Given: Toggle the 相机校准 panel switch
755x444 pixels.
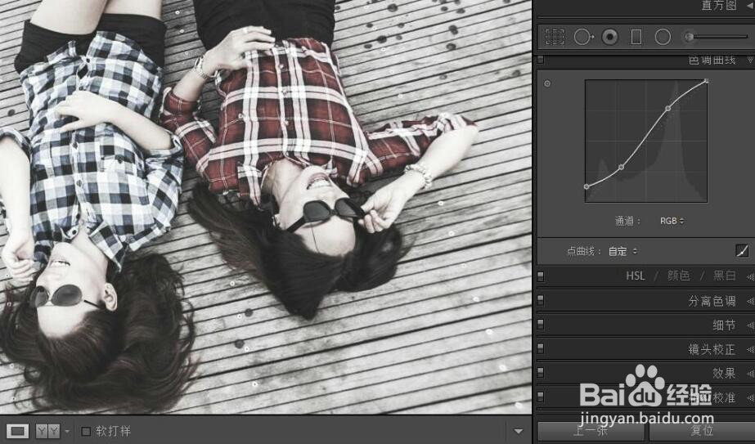Looking at the screenshot, I should point(540,397).
